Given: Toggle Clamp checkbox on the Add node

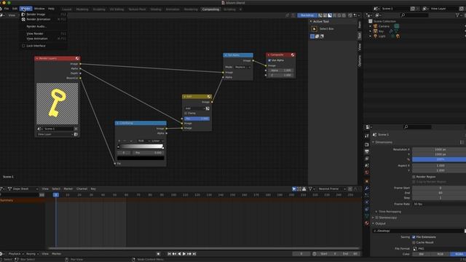Looking at the screenshot, I should tap(186, 114).
